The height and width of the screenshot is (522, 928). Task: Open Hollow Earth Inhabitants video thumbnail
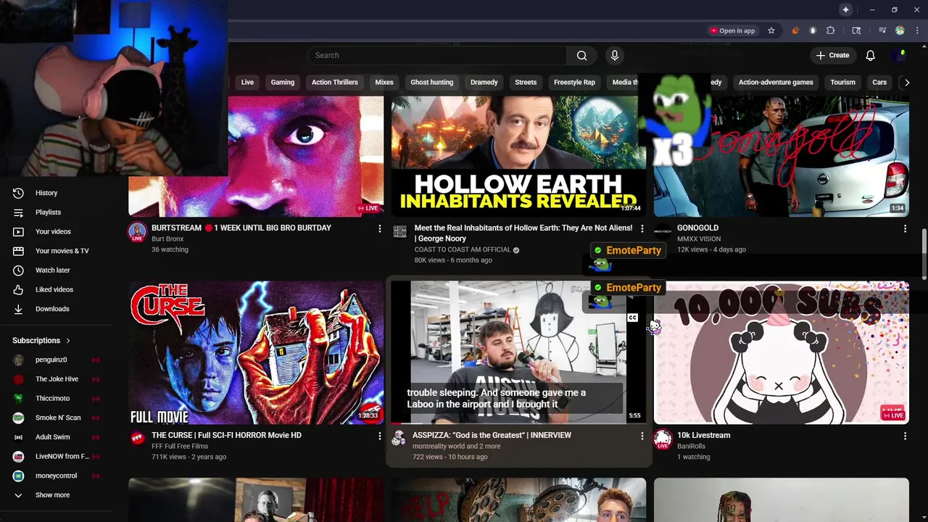click(x=518, y=156)
